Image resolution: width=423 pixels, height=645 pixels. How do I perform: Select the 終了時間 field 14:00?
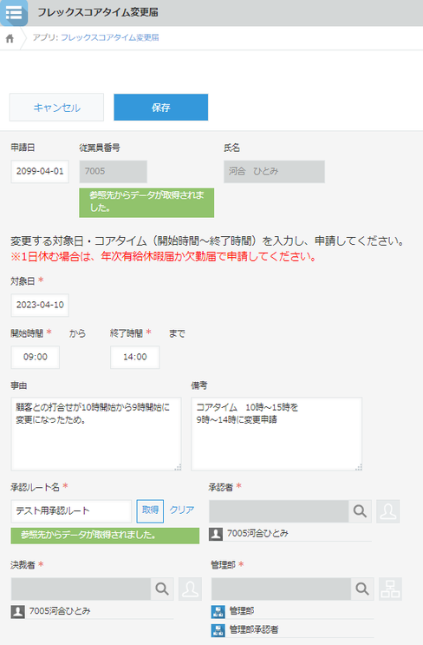[134, 357]
